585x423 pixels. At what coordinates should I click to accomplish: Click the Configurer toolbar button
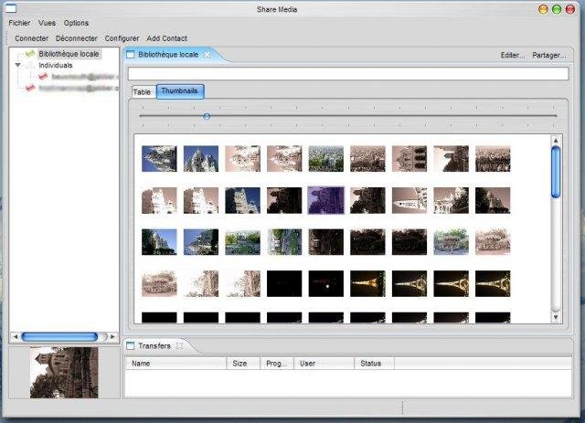(122, 38)
